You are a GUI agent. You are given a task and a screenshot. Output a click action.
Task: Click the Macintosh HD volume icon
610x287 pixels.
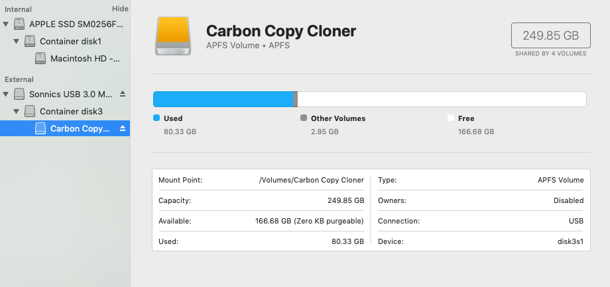[x=40, y=58]
